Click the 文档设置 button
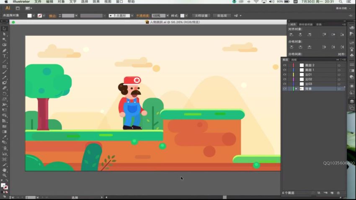Image resolution: width=356 pixels, height=200 pixels. [201, 15]
